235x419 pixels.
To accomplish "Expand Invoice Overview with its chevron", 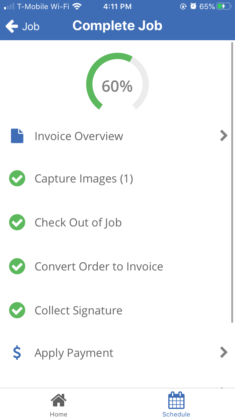I will pos(223,136).
